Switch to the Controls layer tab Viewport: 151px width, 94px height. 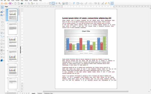[x=40, y=93]
